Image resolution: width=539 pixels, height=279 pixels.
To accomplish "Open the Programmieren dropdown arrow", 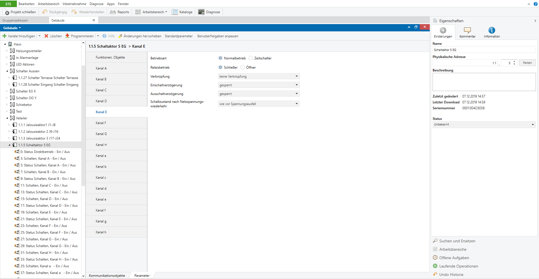I will (98, 36).
